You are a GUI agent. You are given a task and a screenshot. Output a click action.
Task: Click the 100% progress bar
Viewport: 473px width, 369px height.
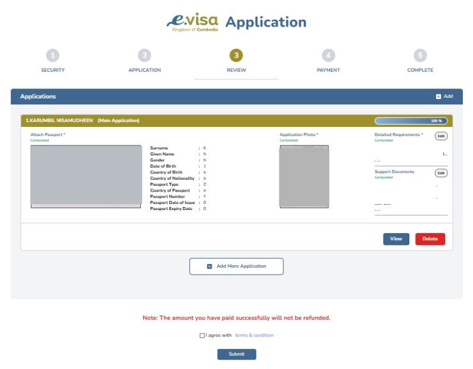click(x=411, y=121)
